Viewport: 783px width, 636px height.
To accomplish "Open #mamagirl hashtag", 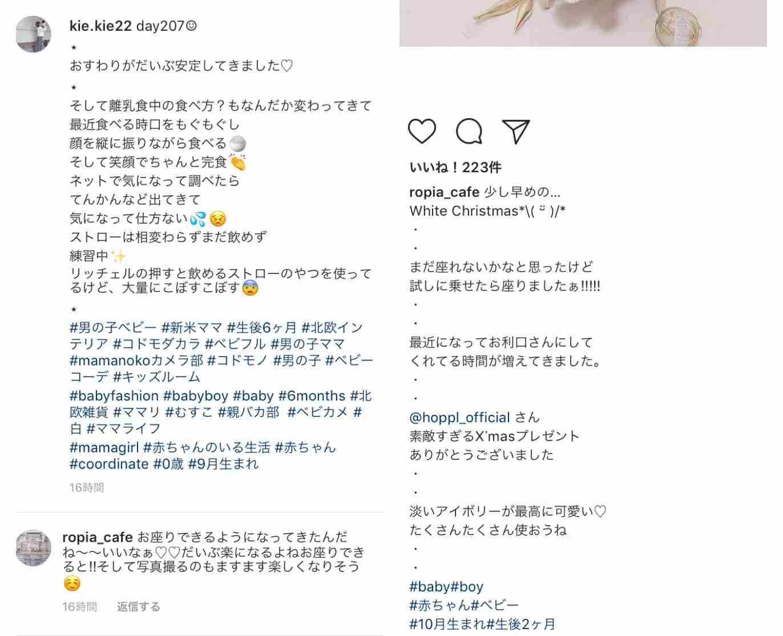I will [x=104, y=448].
